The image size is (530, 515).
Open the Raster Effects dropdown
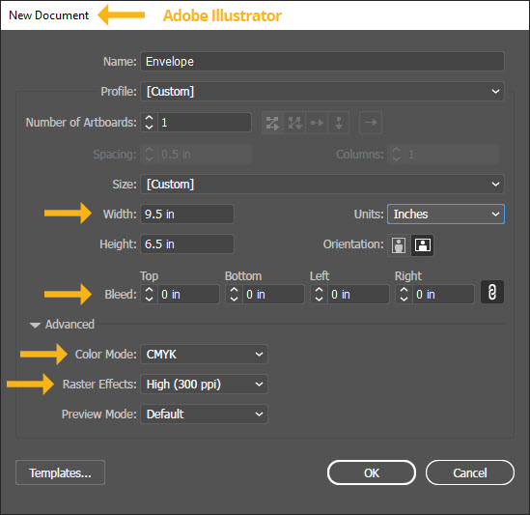tap(204, 384)
